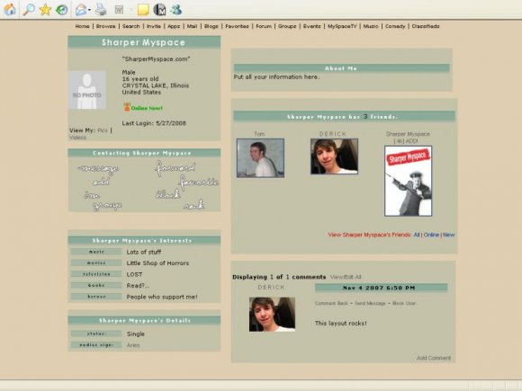Viewport: 522px width, 391px height.
Task: Click the handwritten message contact link
Action: pyautogui.click(x=98, y=169)
